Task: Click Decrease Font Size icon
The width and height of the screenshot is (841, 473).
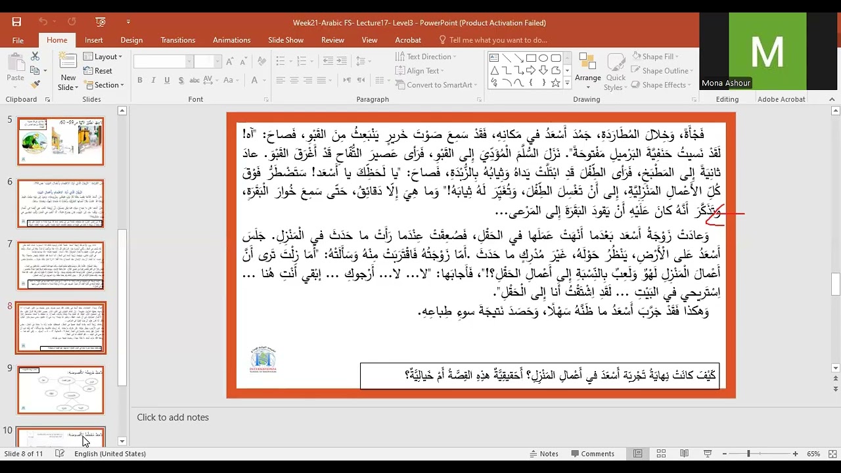Action: click(x=242, y=61)
